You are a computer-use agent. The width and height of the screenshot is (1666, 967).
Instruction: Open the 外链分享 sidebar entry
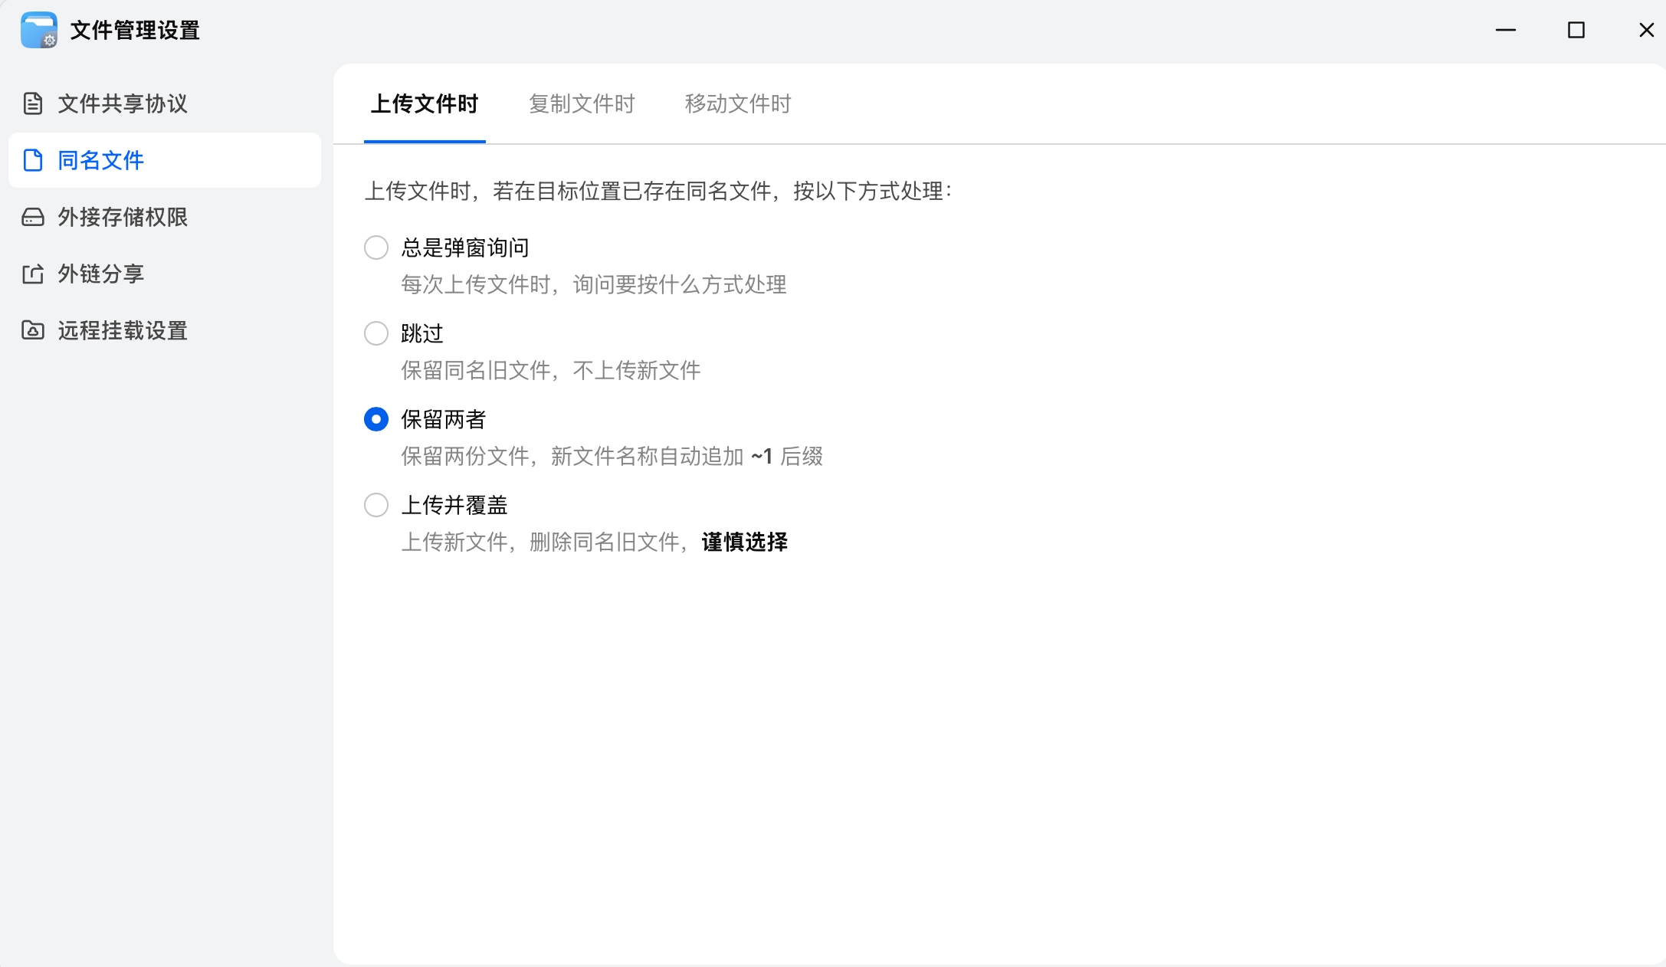101,274
